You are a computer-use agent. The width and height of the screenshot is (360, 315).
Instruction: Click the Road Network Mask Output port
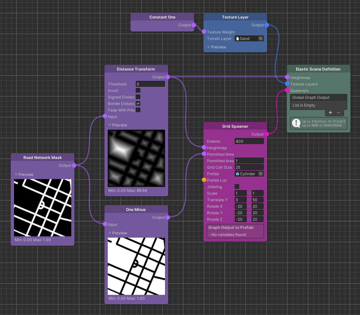[74, 165]
